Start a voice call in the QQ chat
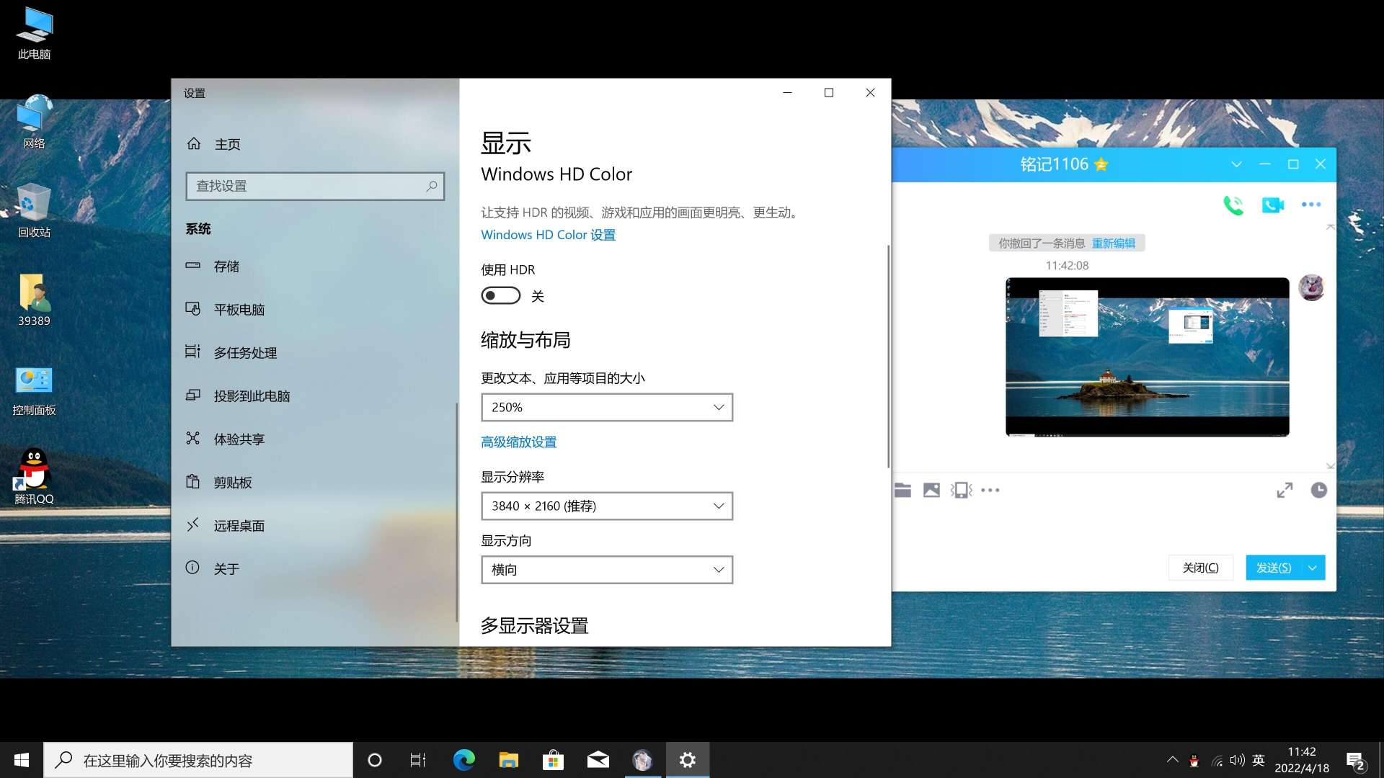The width and height of the screenshot is (1384, 778). (1233, 205)
